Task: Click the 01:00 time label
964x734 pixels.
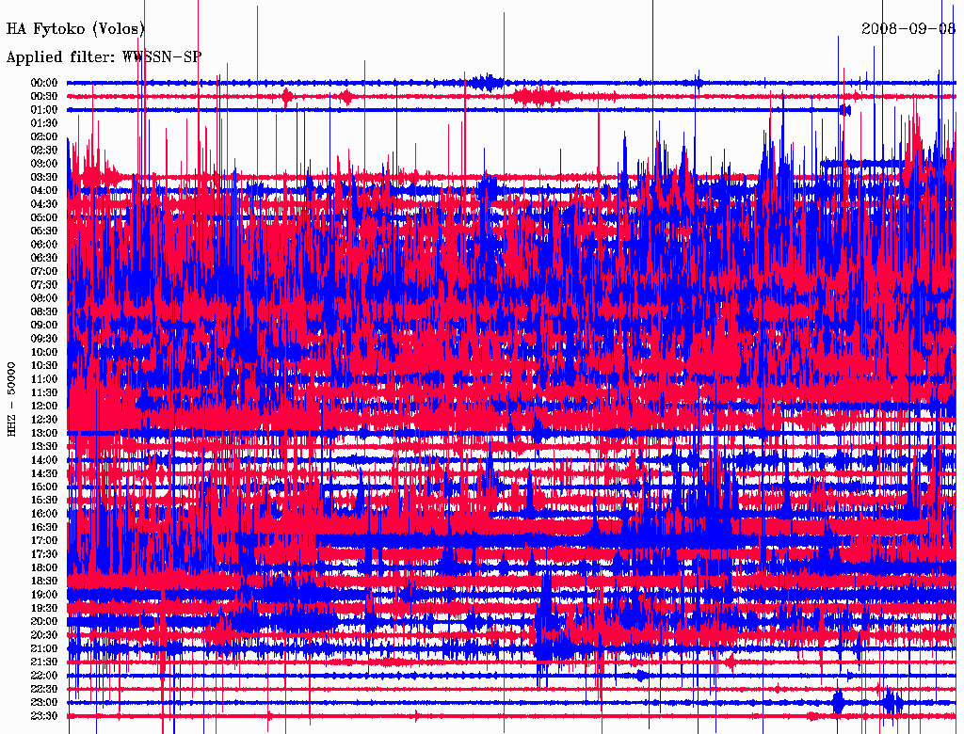Action: pos(44,109)
